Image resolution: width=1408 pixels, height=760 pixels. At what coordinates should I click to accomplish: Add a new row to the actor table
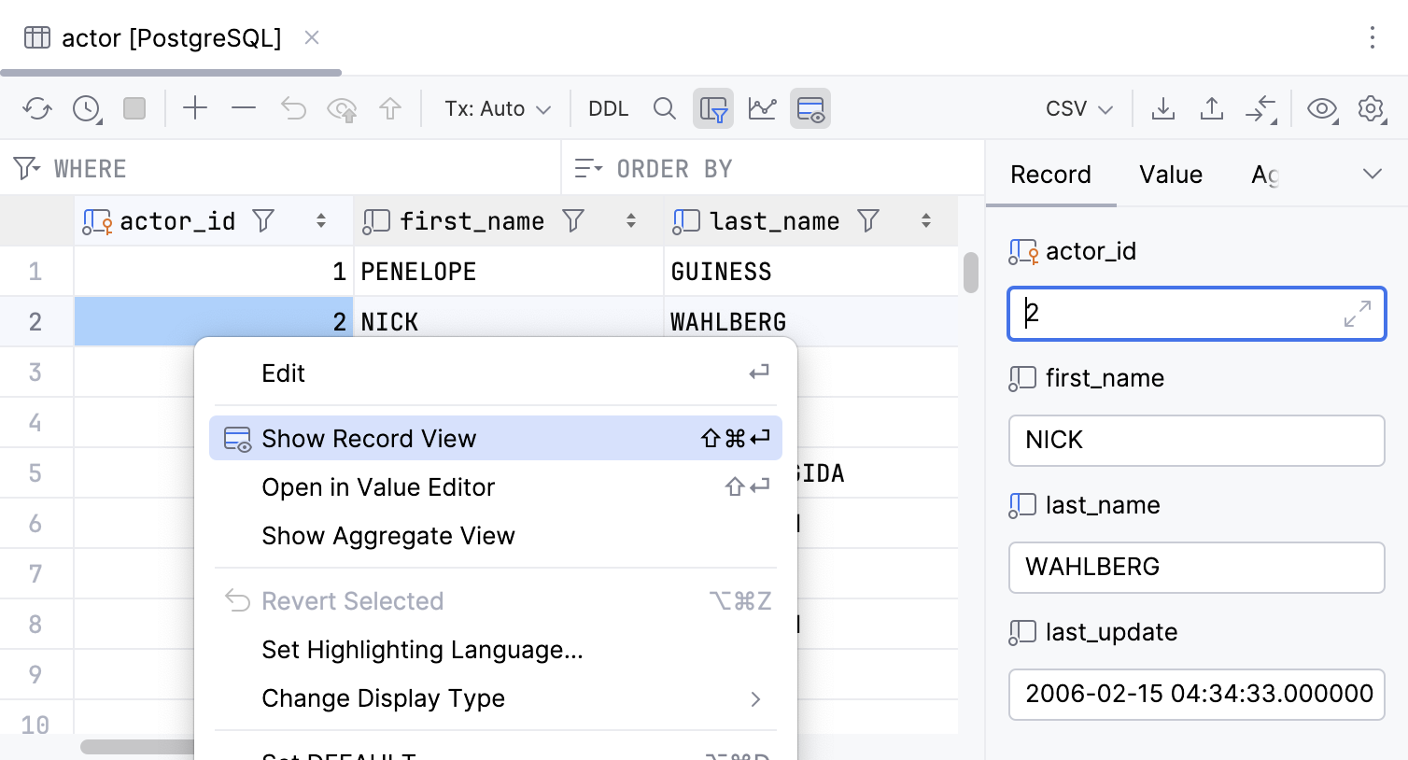click(x=195, y=108)
